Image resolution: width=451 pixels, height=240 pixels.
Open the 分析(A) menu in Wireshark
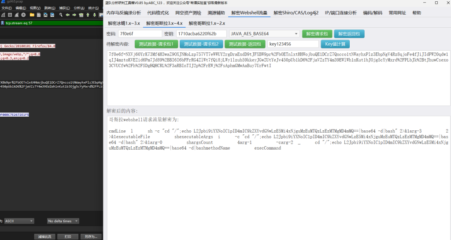click(x=79, y=8)
